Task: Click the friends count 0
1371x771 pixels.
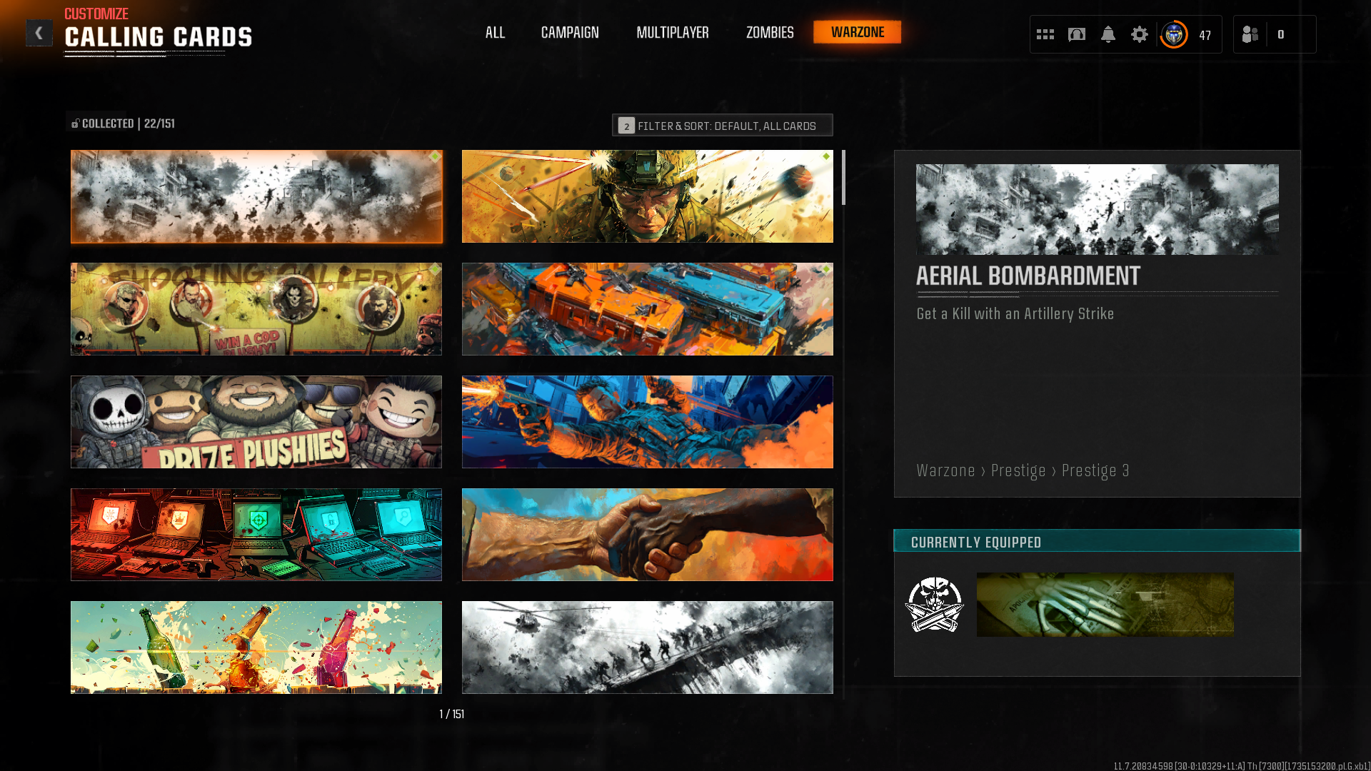Action: coord(1281,34)
